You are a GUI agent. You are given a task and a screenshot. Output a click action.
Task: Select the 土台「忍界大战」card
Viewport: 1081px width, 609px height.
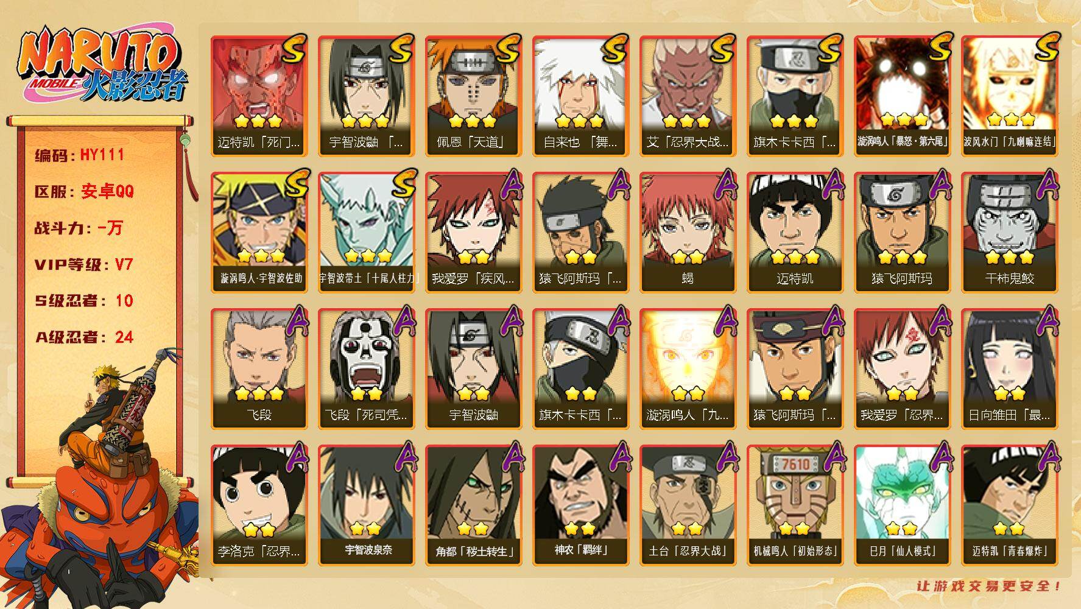(x=688, y=505)
